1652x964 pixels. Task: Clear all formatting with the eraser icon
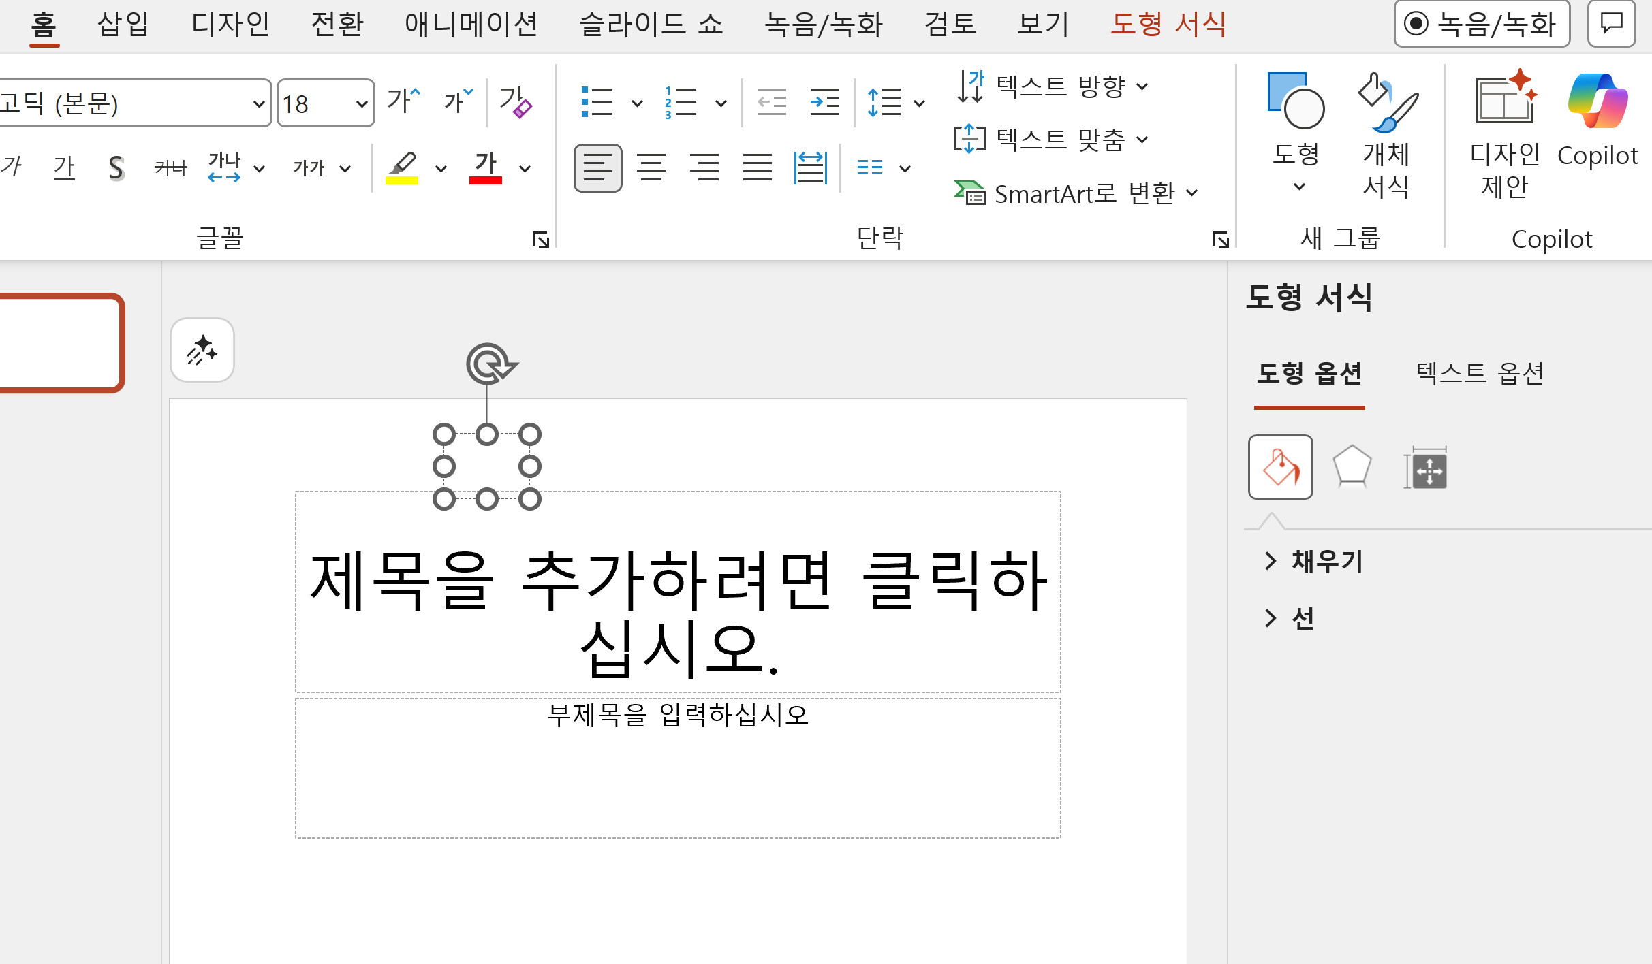516,103
